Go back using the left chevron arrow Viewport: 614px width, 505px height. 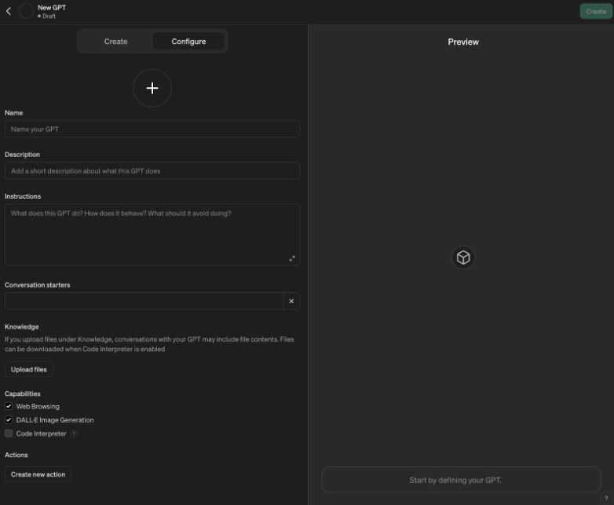point(9,11)
